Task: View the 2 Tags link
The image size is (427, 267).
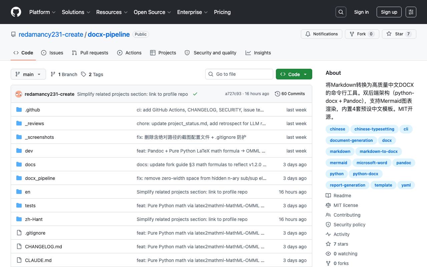Action: (92, 74)
